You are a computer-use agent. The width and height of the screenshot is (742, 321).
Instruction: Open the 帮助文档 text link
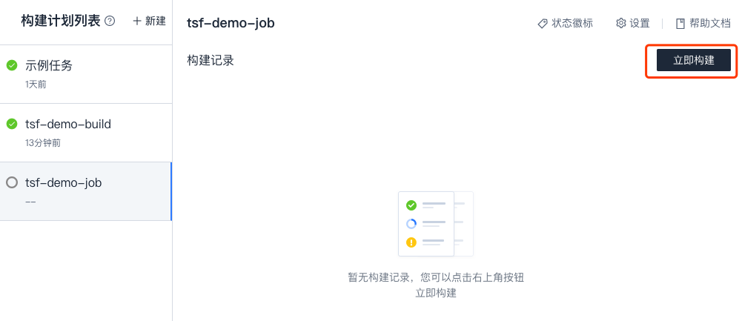coord(710,23)
